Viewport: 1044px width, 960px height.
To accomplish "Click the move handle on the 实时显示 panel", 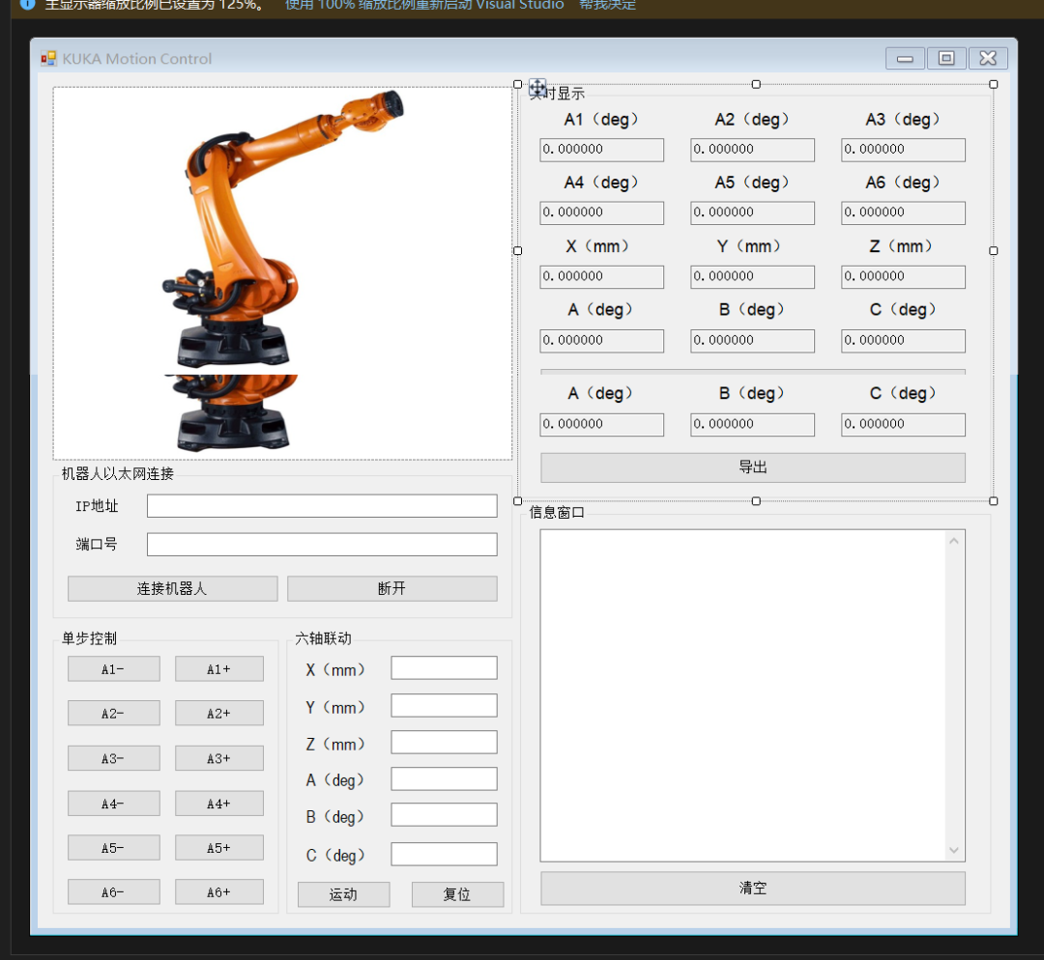I will (x=536, y=88).
